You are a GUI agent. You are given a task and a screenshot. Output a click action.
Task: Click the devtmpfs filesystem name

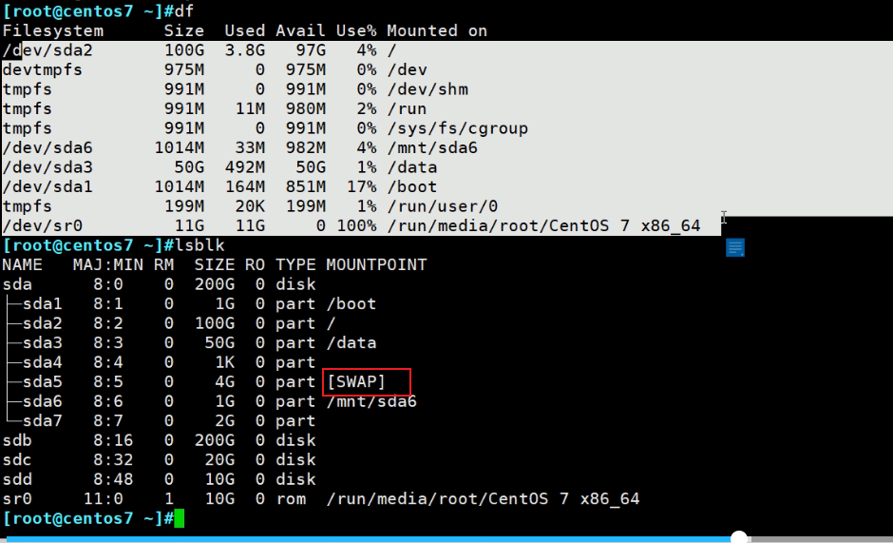click(42, 69)
